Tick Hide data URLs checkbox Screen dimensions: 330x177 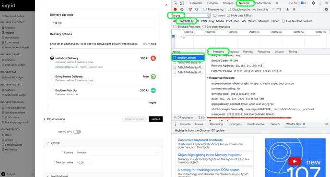tap(228, 15)
